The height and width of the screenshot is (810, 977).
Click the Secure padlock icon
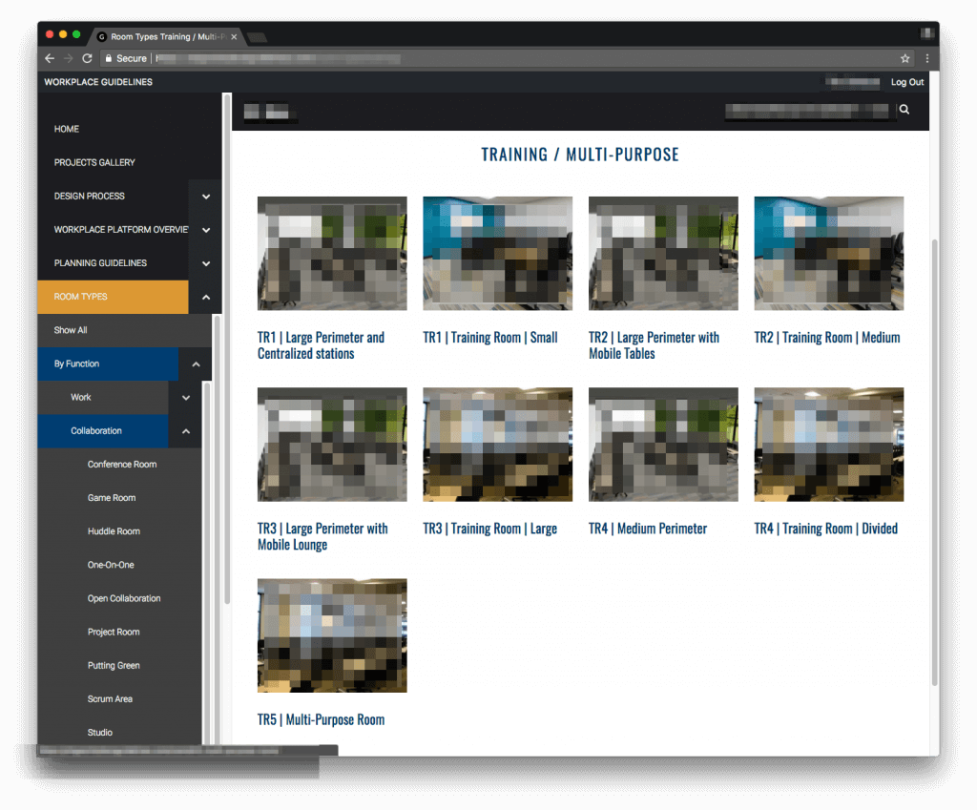tap(110, 58)
